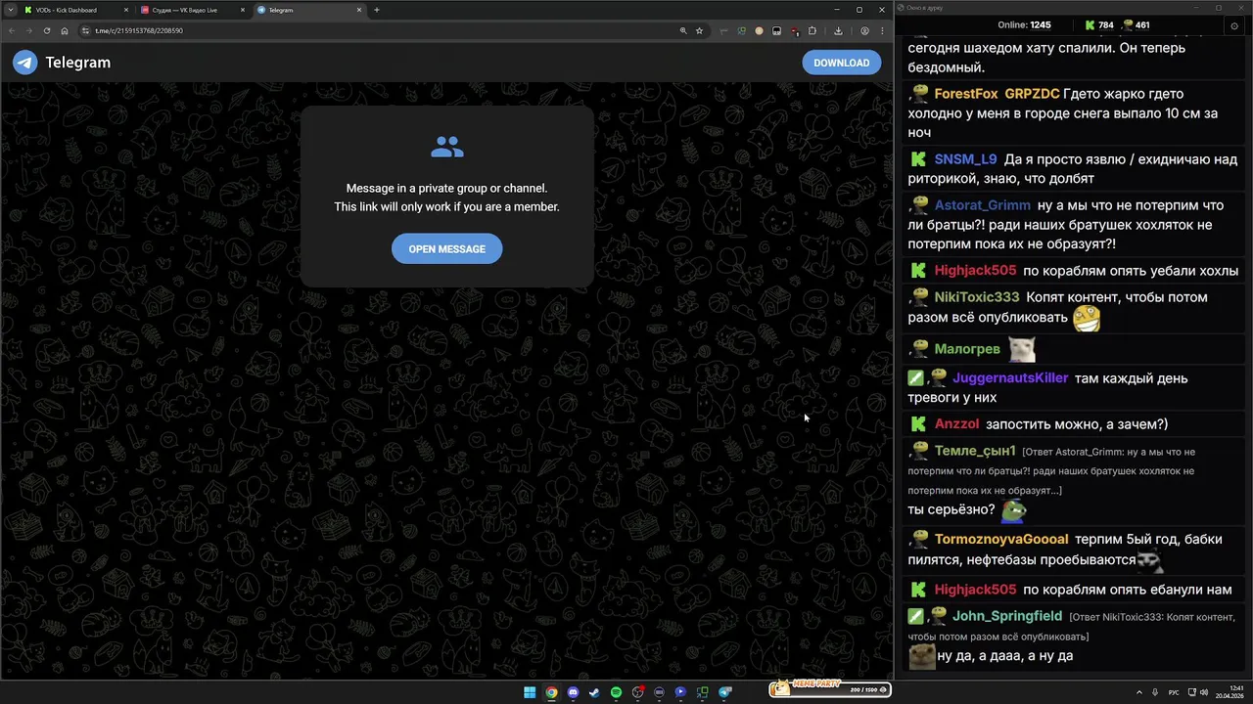Open a new browser tab
Image resolution: width=1253 pixels, height=704 pixels.
point(377,10)
